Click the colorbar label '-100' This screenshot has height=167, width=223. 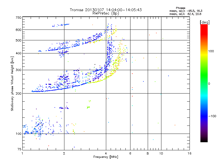[212, 116]
